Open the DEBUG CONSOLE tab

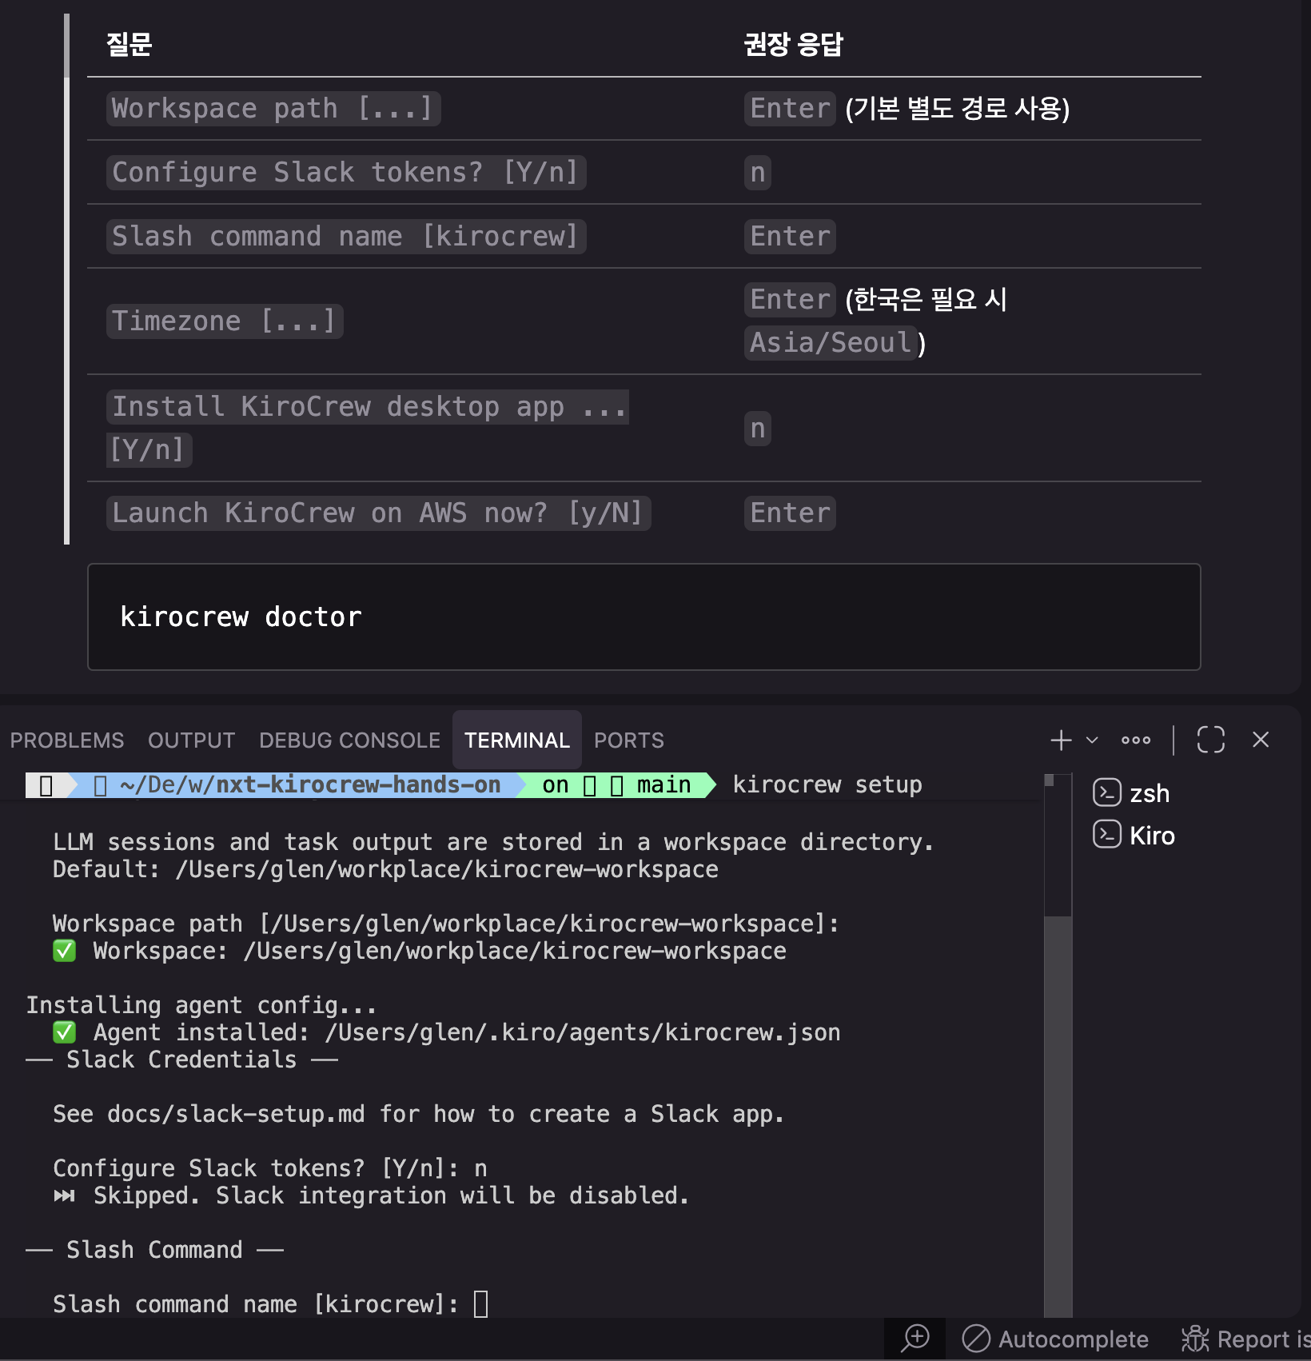[349, 740]
